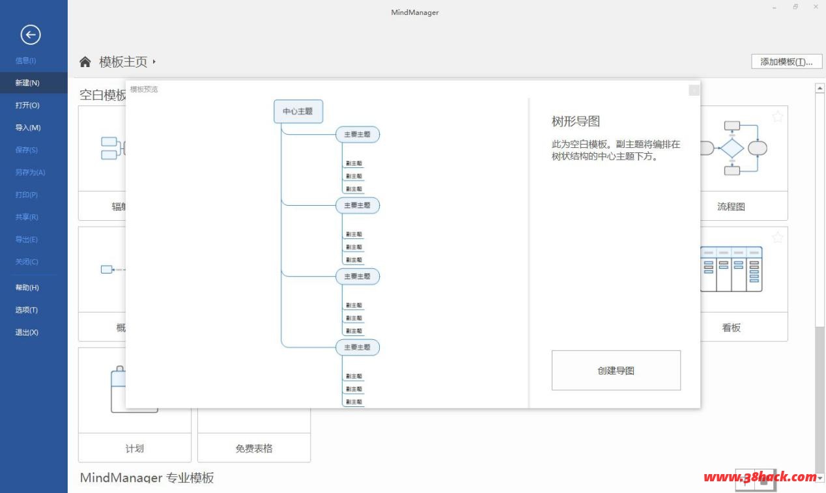
Task: Open the 导入(M) page
Action: (x=34, y=128)
